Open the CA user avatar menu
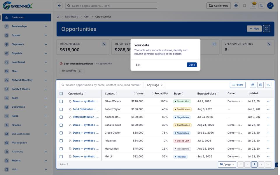Screen dimensions: 280x175 [270, 6]
